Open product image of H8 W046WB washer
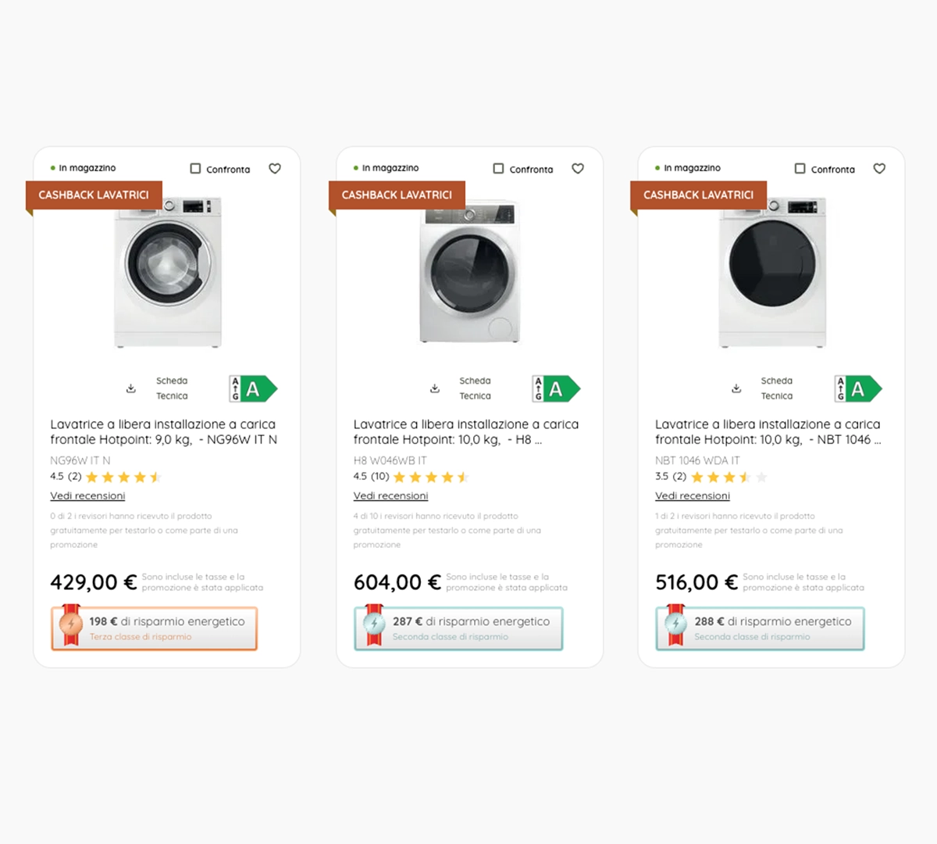The image size is (937, 844). (469, 272)
